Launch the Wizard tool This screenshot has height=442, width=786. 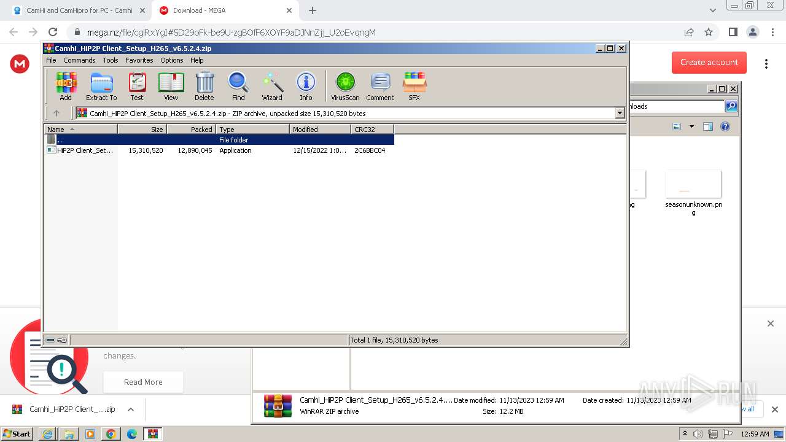pos(272,86)
